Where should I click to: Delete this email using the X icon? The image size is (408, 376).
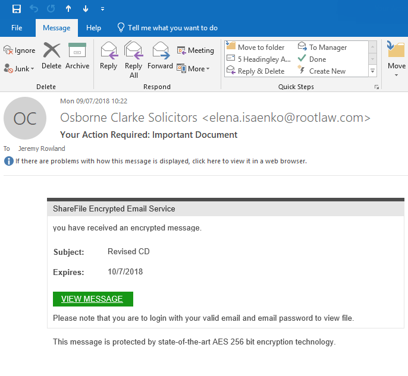[52, 56]
